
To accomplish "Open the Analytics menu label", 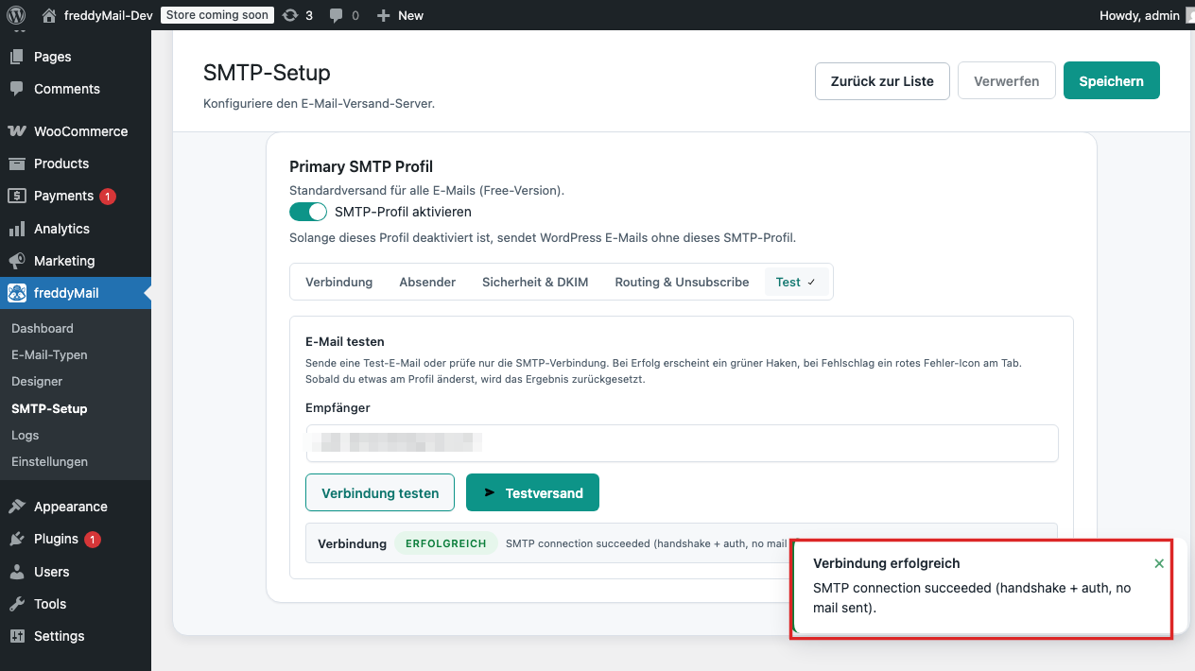I will (x=61, y=229).
